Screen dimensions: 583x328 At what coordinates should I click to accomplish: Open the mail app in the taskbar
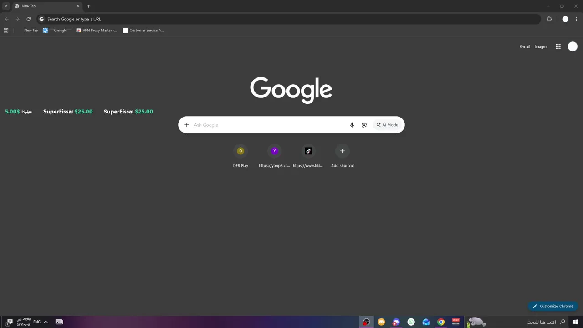426,322
